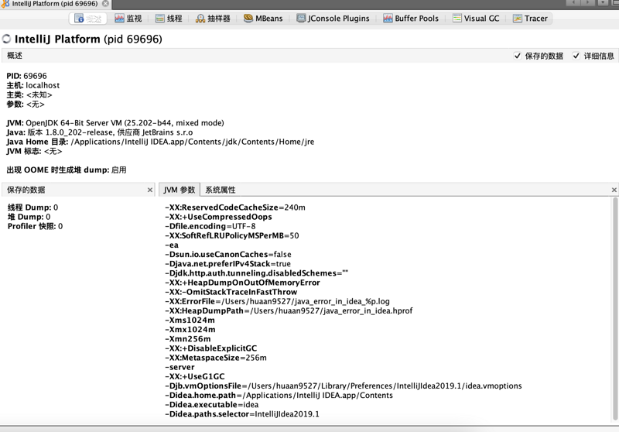Viewport: 619px width, 432px height.
Task: Click the -XX:+UseG1GC argument
Action: [195, 376]
